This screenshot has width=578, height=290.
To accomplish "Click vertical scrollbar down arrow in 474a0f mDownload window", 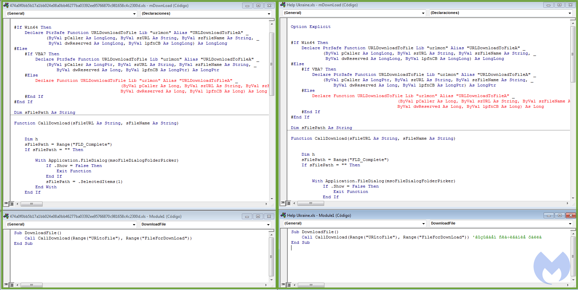I will click(272, 199).
